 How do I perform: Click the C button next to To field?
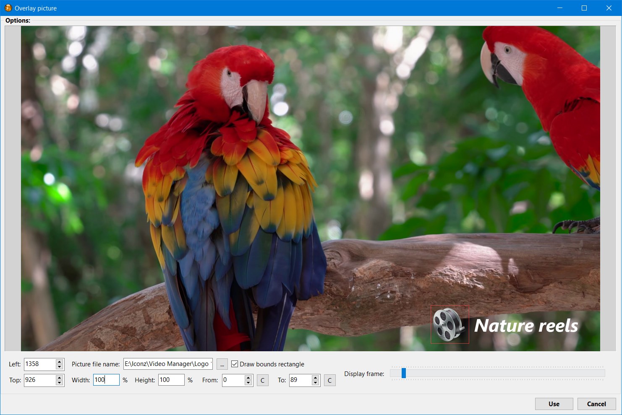[330, 380]
